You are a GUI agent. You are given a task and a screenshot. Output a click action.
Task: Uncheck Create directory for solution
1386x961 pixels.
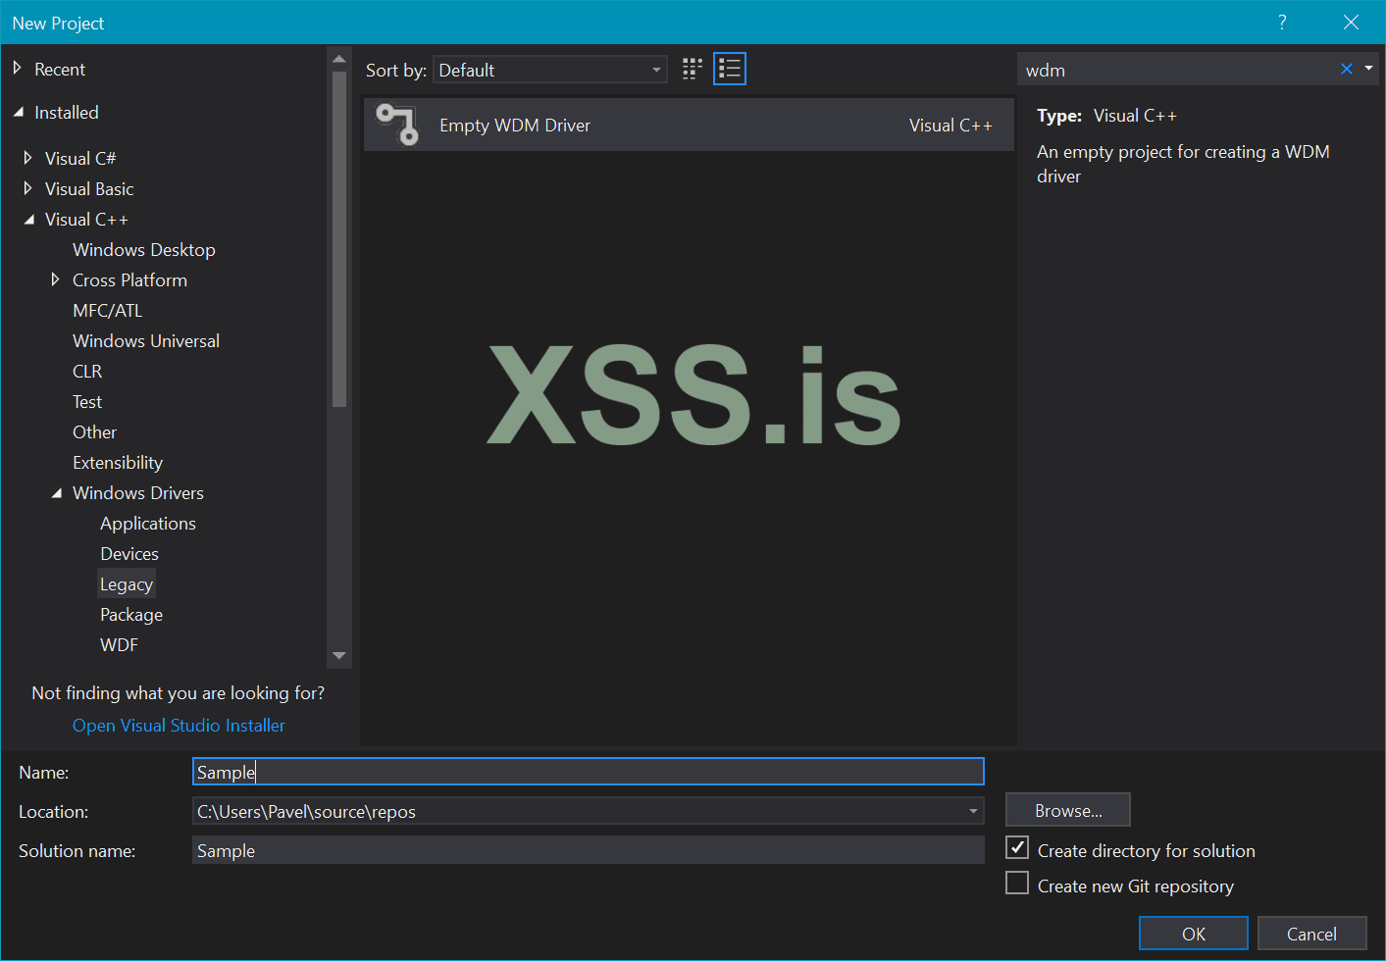point(1018,848)
